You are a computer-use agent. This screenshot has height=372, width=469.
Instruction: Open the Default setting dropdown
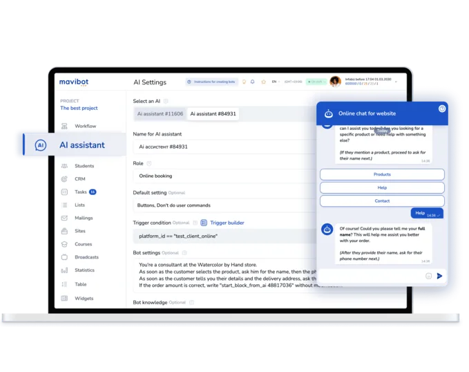(224, 205)
